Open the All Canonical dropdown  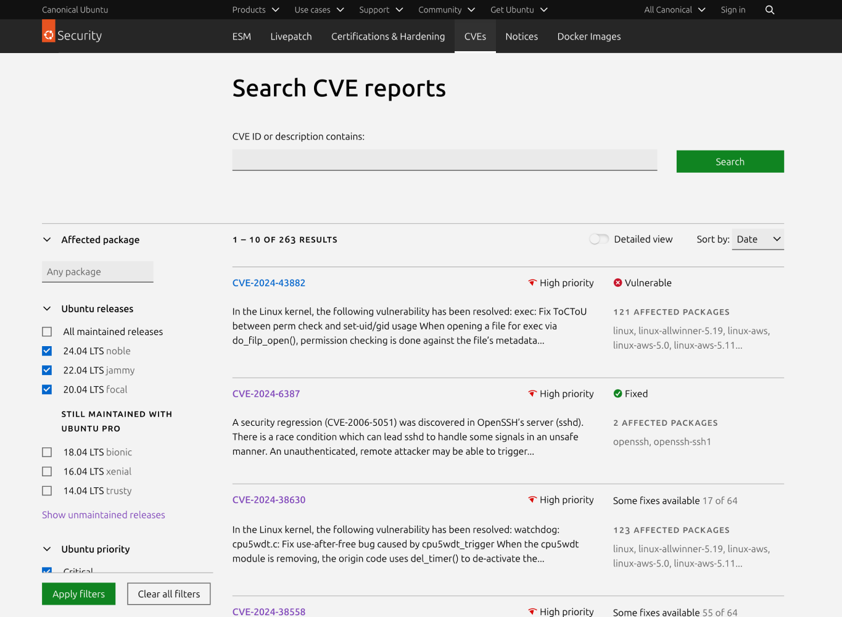[x=674, y=10]
